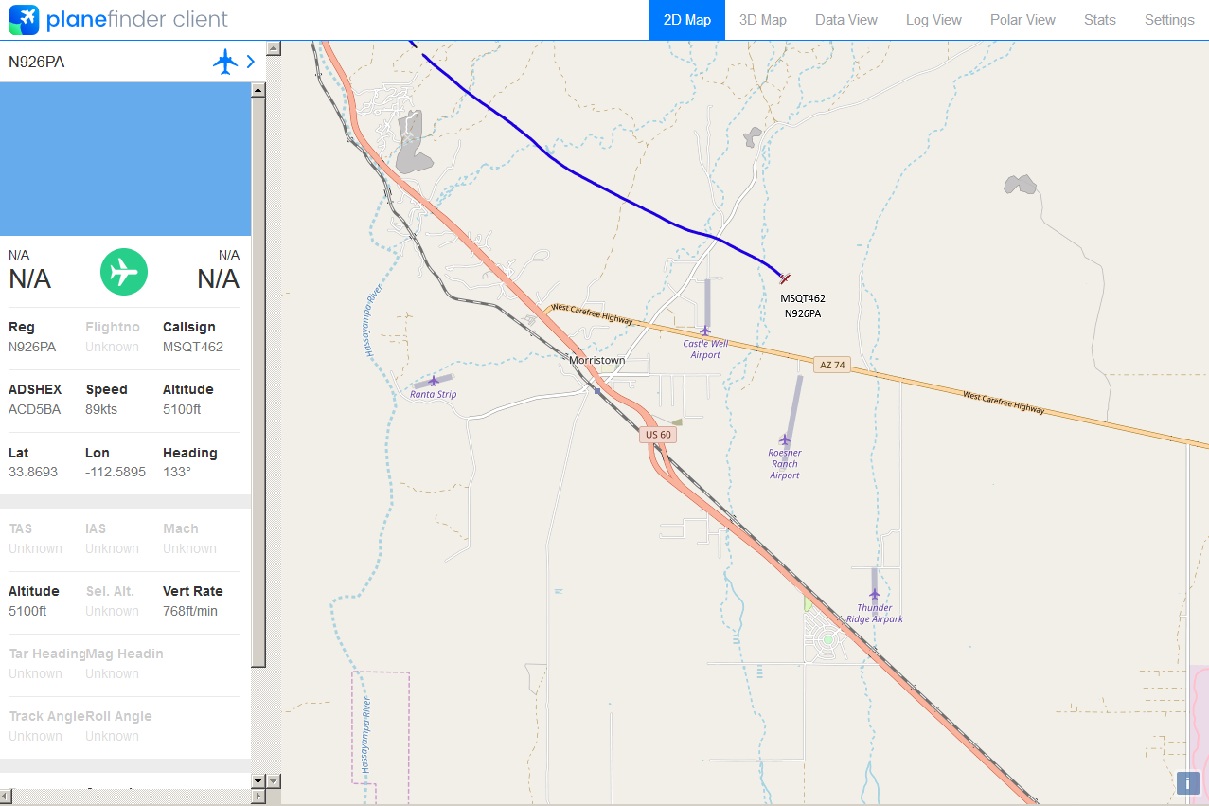Click the vertical scrollbar thumb of the info panel
The image size is (1209, 806).
pos(258,383)
